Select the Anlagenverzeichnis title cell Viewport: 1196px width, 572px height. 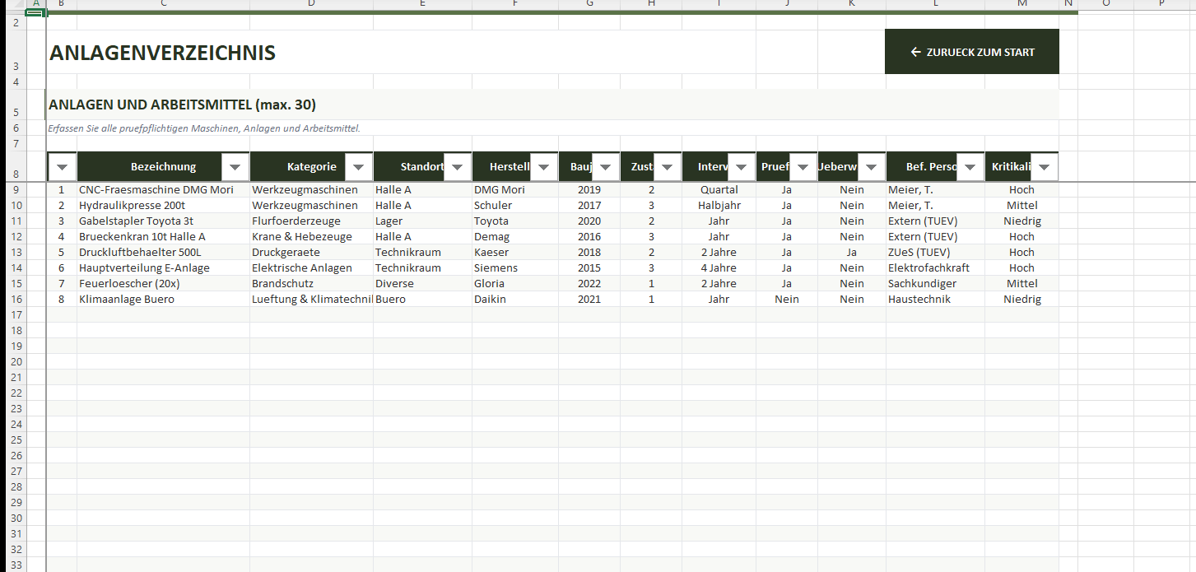click(x=162, y=53)
